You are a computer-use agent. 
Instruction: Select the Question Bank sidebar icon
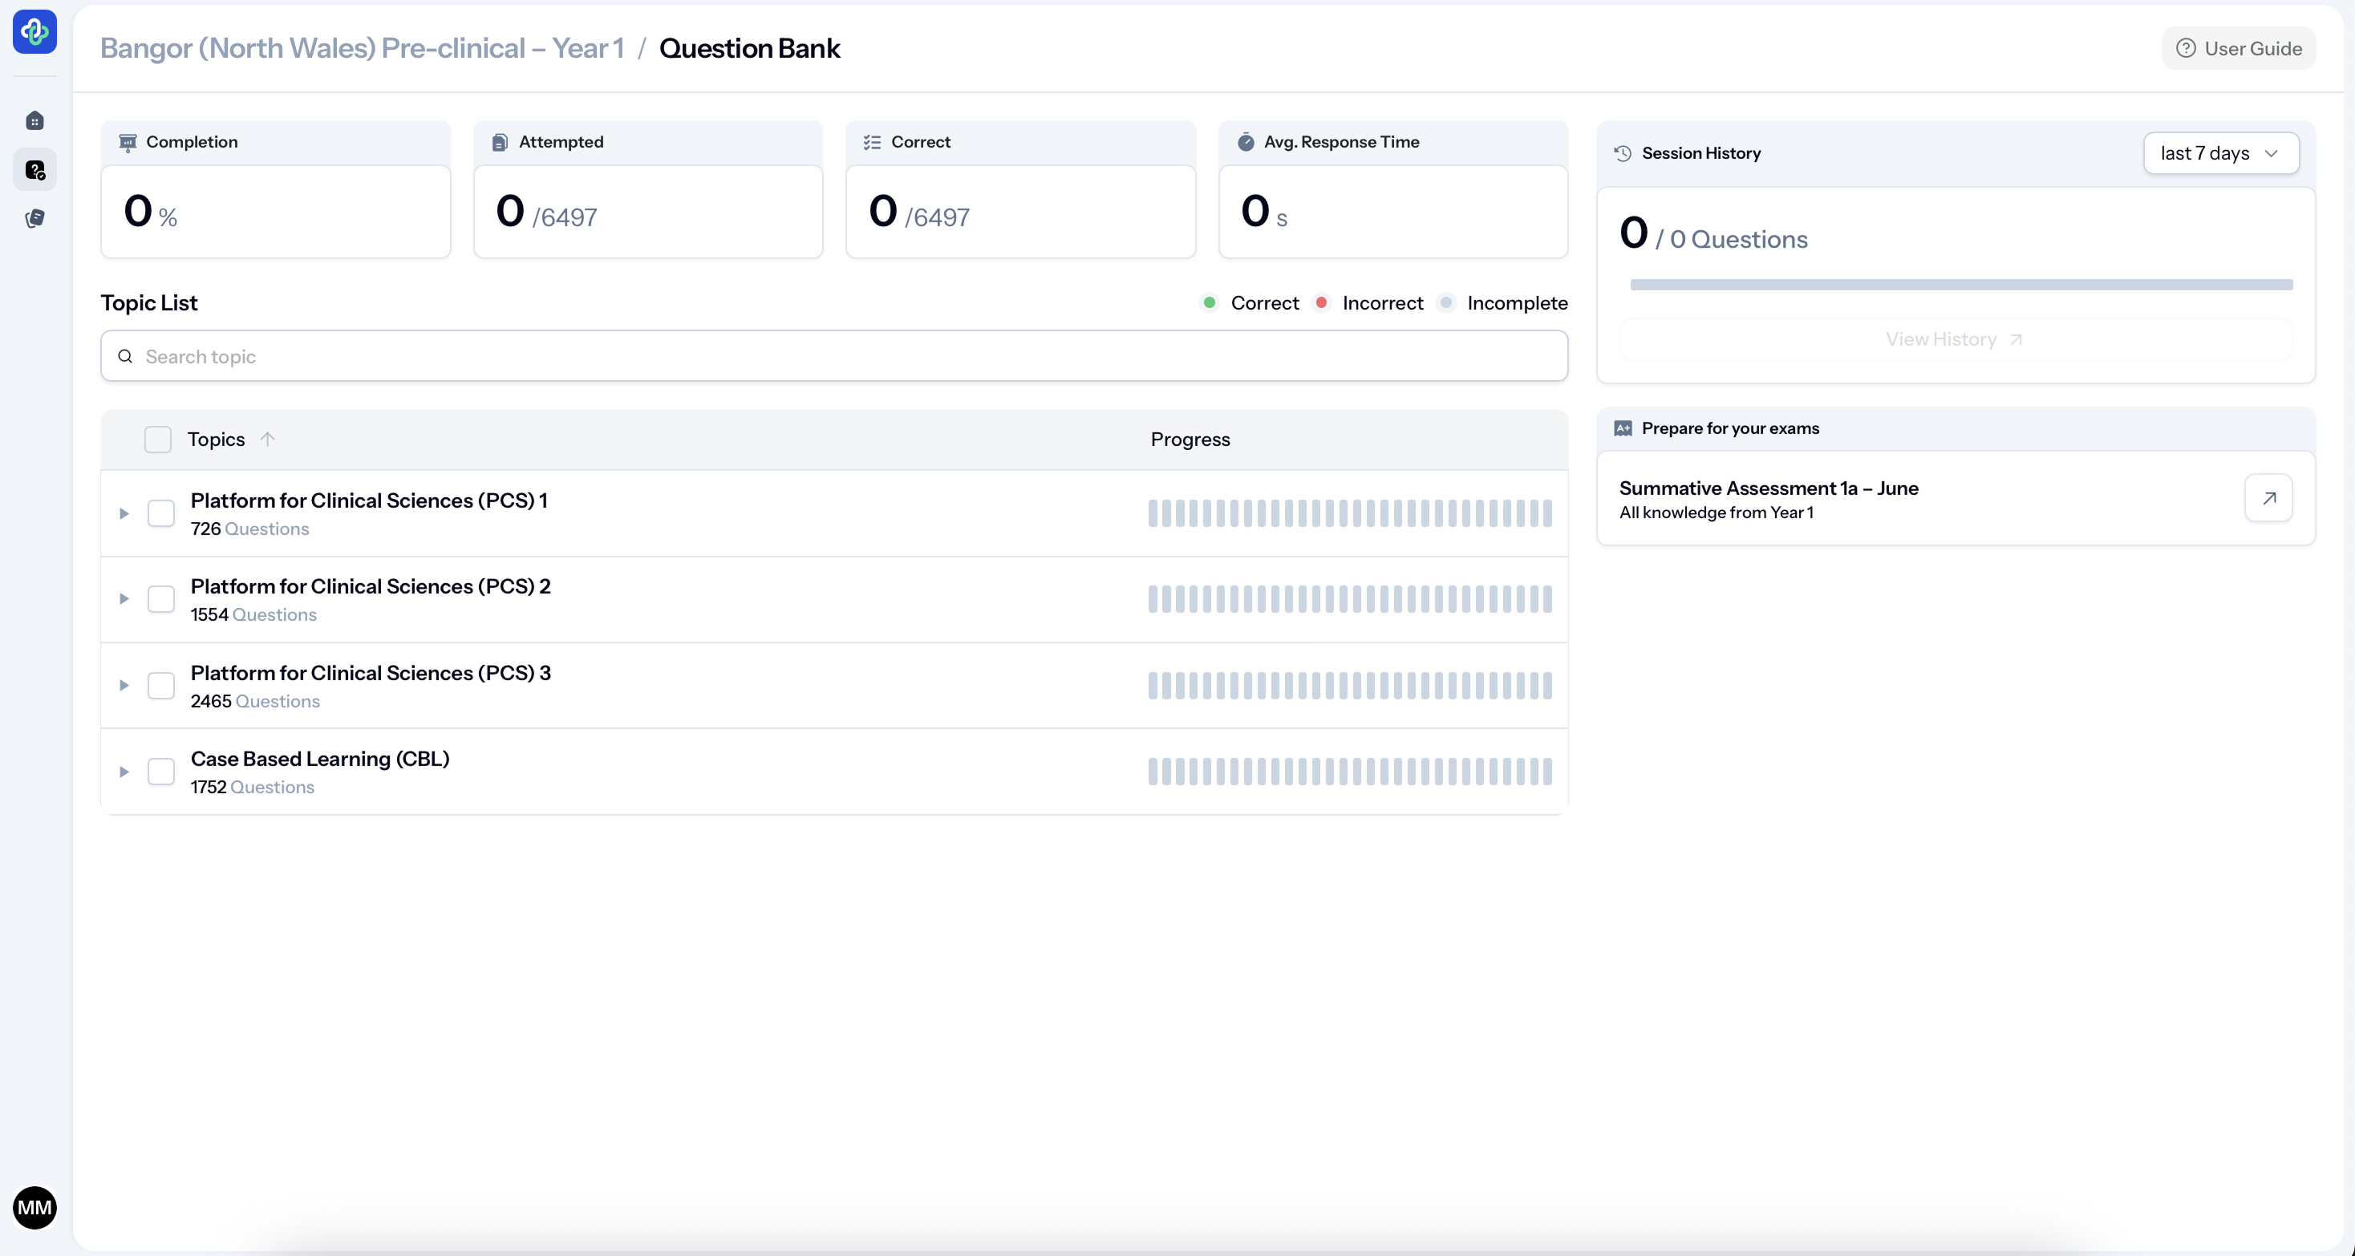tap(34, 170)
